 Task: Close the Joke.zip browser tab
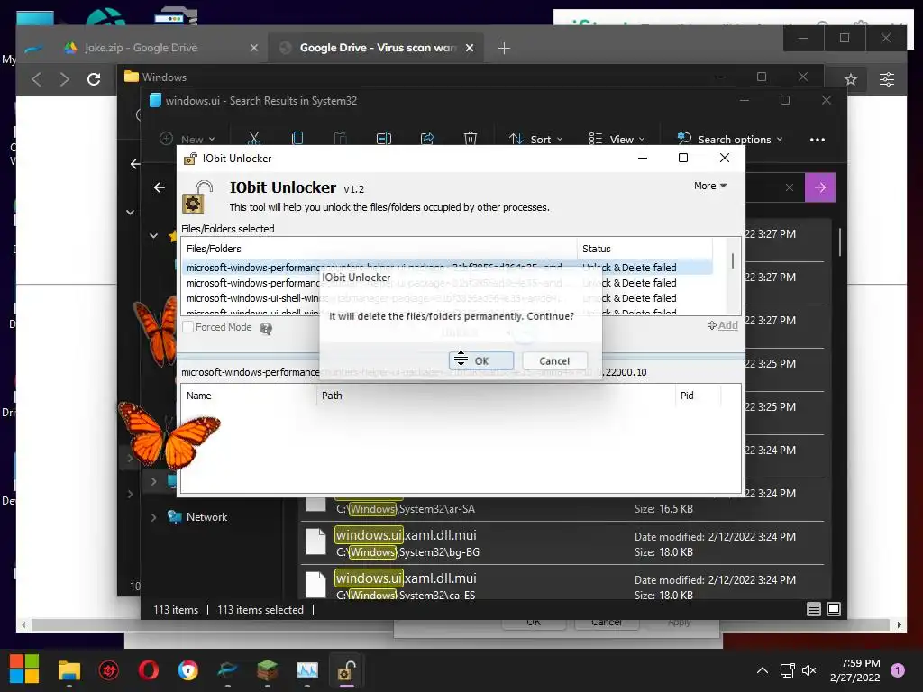pos(253,48)
